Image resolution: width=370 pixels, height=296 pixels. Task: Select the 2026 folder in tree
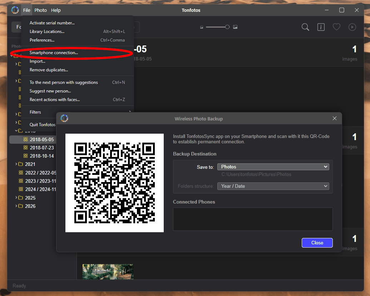(x=30, y=206)
